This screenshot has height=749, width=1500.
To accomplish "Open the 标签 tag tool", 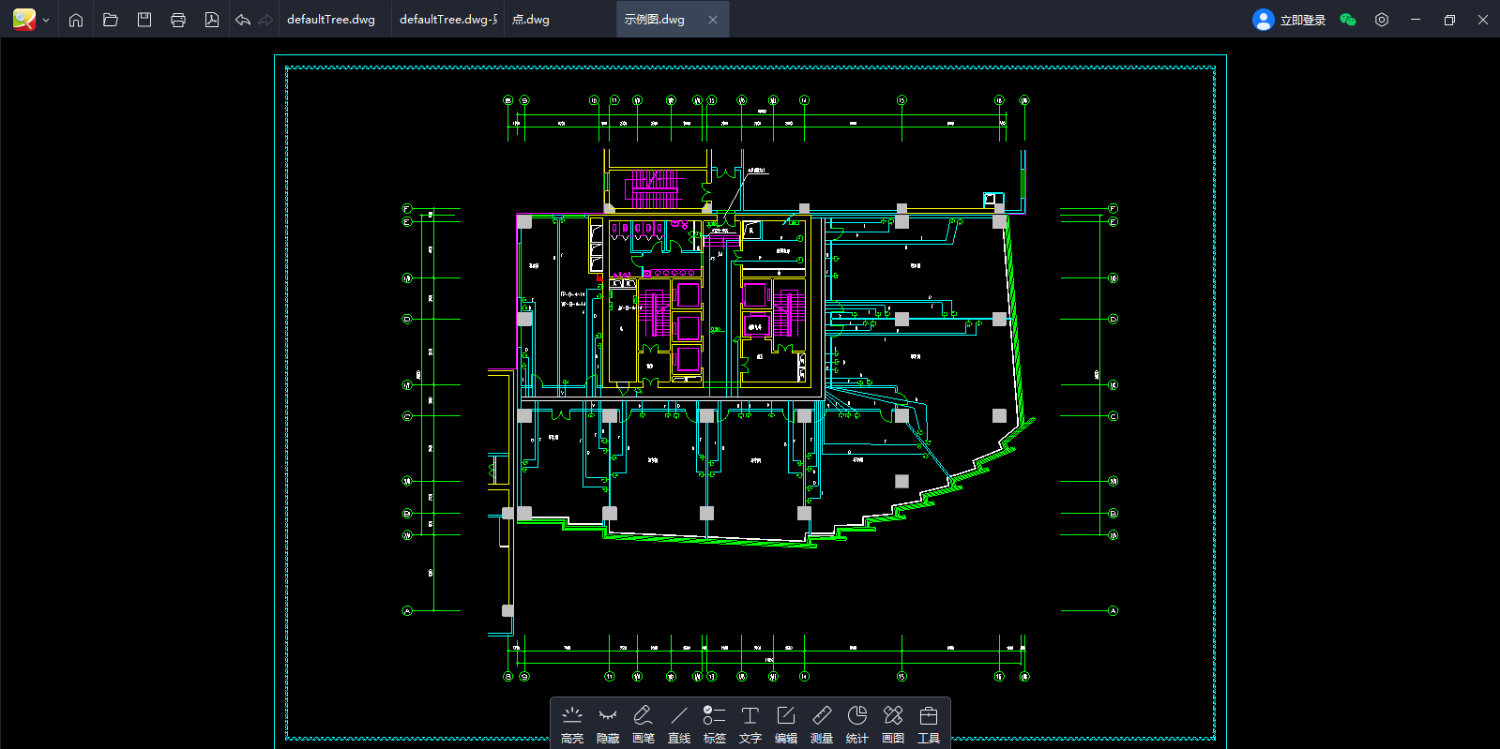I will click(715, 725).
